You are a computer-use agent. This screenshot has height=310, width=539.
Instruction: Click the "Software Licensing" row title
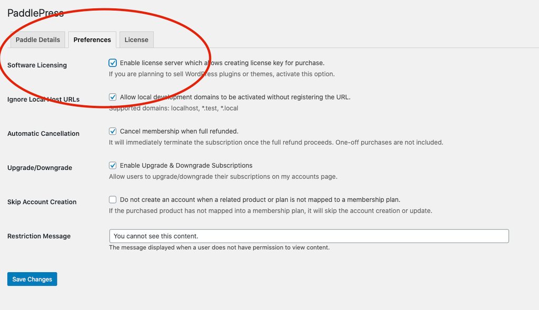pyautogui.click(x=37, y=65)
